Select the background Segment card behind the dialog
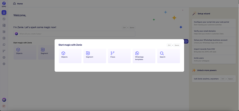This screenshot has height=111, width=239. 46,53
